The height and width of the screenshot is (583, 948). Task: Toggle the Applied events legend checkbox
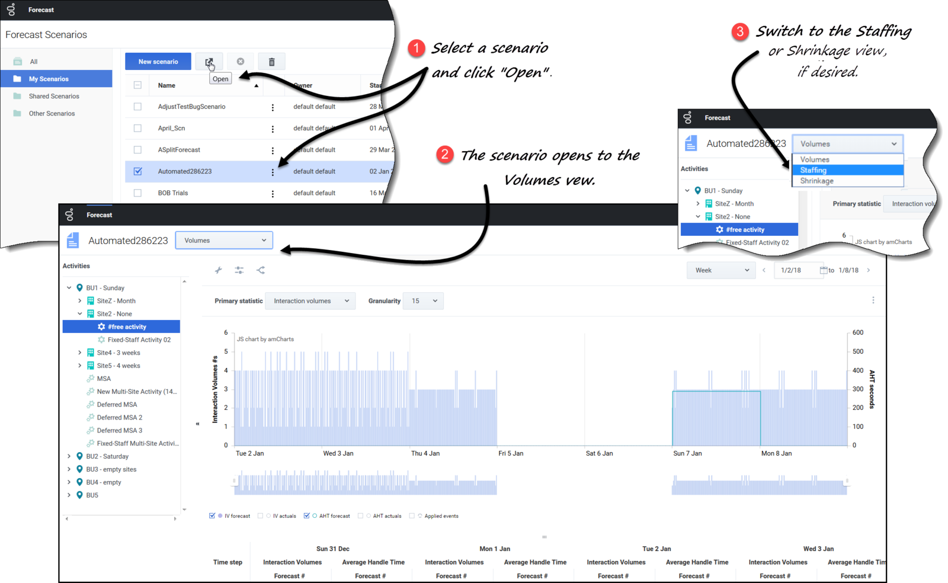click(x=412, y=515)
